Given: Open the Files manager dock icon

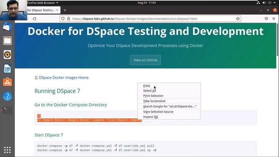Looking at the screenshot, I should pyautogui.click(x=7, y=41).
